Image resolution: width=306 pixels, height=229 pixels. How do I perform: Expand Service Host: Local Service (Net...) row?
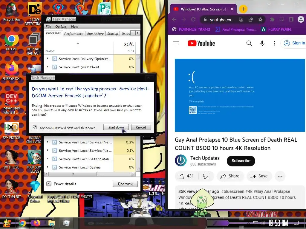click(48, 142)
